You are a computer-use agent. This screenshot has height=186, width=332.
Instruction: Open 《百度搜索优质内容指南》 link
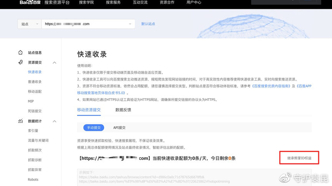tap(271, 86)
